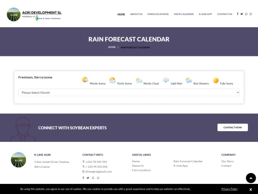This screenshot has width=258, height=194.
Task: Open the Farm Locations menu item
Action: [x=158, y=14]
